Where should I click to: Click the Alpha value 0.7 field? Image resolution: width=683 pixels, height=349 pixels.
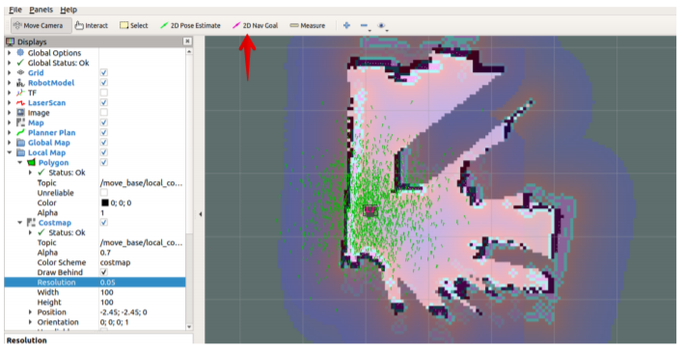point(142,253)
